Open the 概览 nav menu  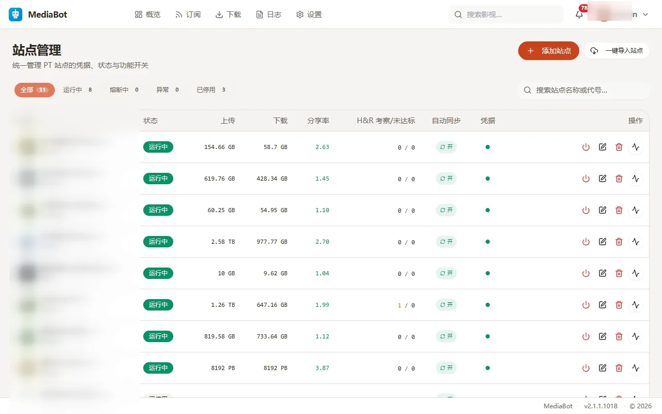pyautogui.click(x=147, y=14)
